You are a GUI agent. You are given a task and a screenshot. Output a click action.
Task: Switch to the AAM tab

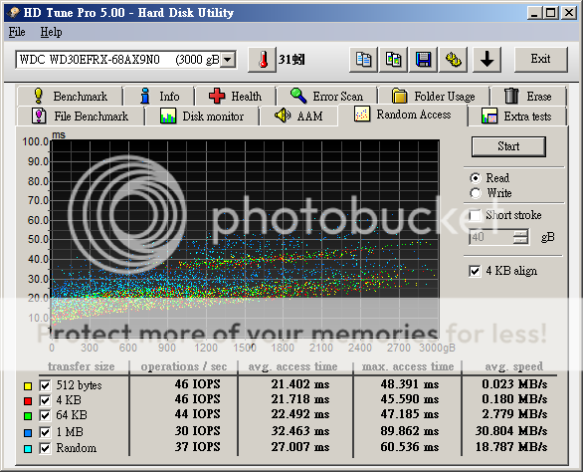[298, 117]
